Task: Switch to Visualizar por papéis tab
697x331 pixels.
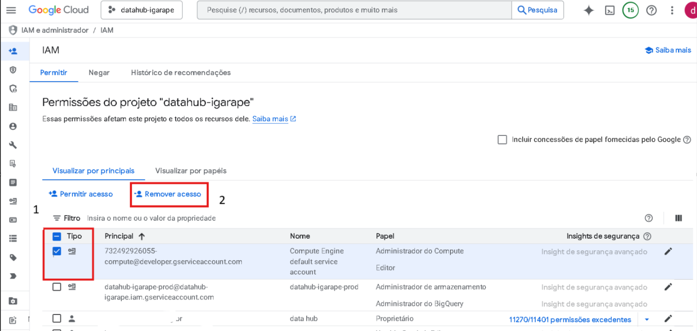Action: click(191, 171)
